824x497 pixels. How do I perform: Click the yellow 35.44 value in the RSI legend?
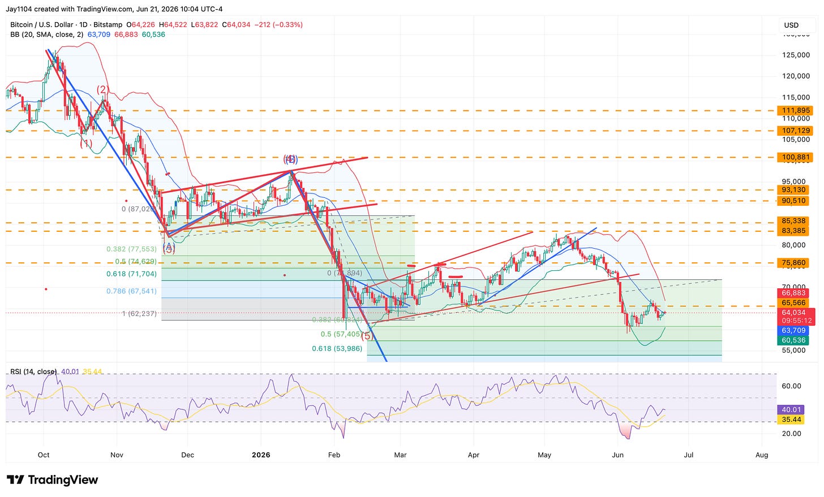[92, 371]
